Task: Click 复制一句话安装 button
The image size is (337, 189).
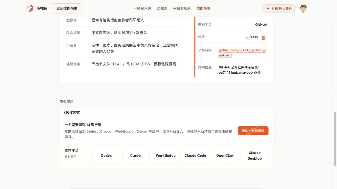Action: coord(253,131)
